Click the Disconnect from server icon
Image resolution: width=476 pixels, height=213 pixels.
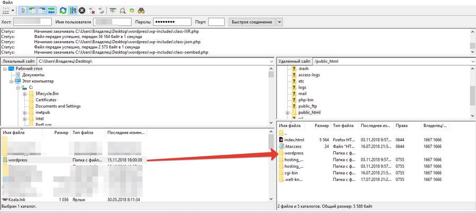tap(92, 10)
